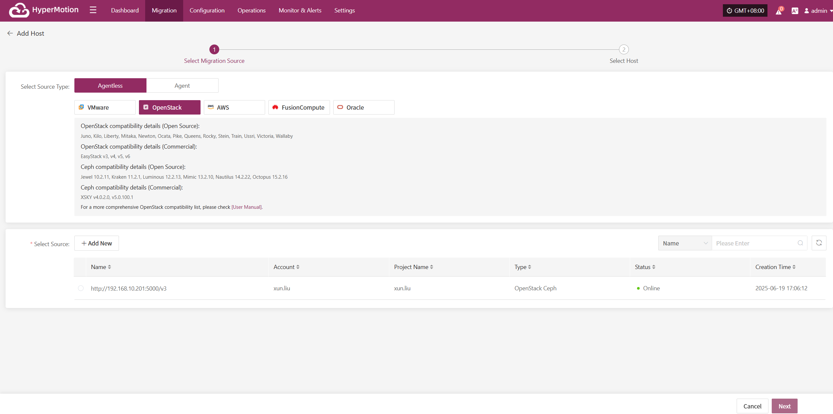Open the Monitor & Alerts menu
833x414 pixels.
click(300, 10)
